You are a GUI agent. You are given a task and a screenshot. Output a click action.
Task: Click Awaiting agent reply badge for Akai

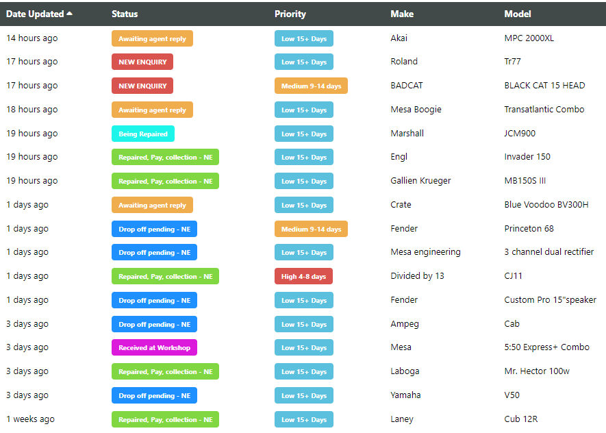coord(152,38)
